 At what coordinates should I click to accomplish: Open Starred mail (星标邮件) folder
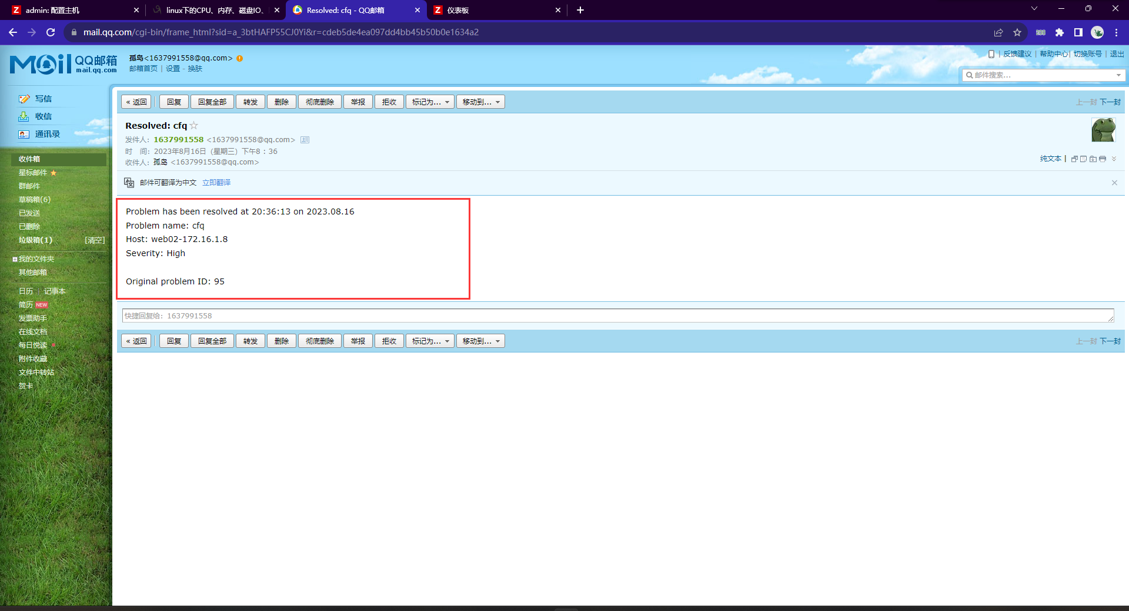point(33,173)
